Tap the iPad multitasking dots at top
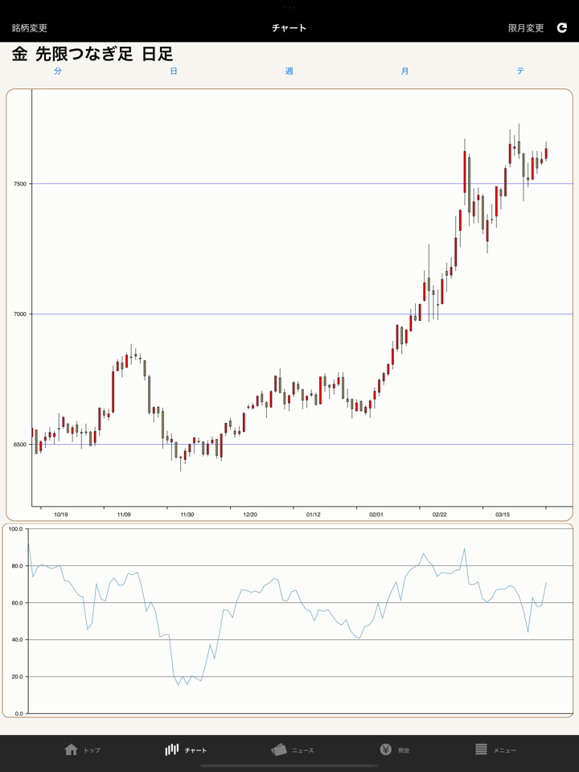The width and height of the screenshot is (579, 772). pos(289,6)
